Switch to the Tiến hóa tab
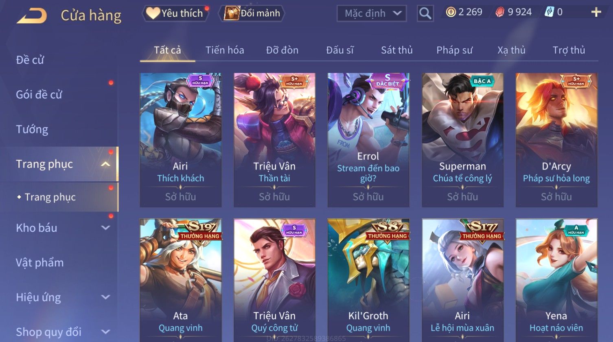 [225, 50]
